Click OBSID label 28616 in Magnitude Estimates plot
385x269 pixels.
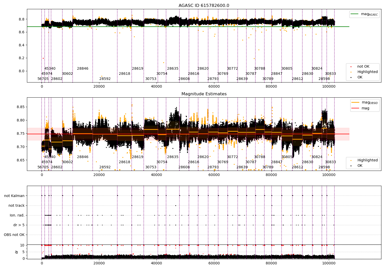tap(194, 162)
